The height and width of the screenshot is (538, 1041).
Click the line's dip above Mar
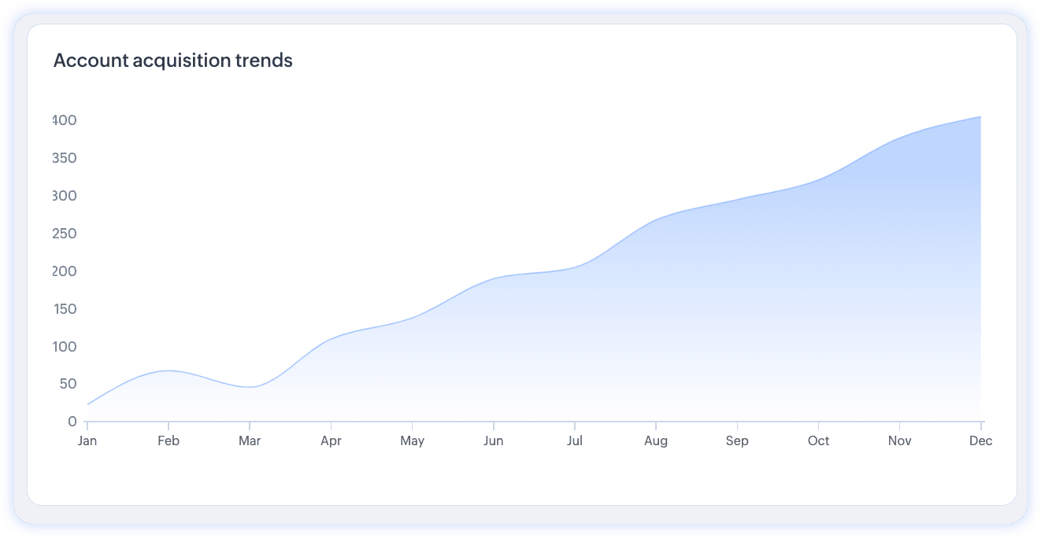(250, 387)
